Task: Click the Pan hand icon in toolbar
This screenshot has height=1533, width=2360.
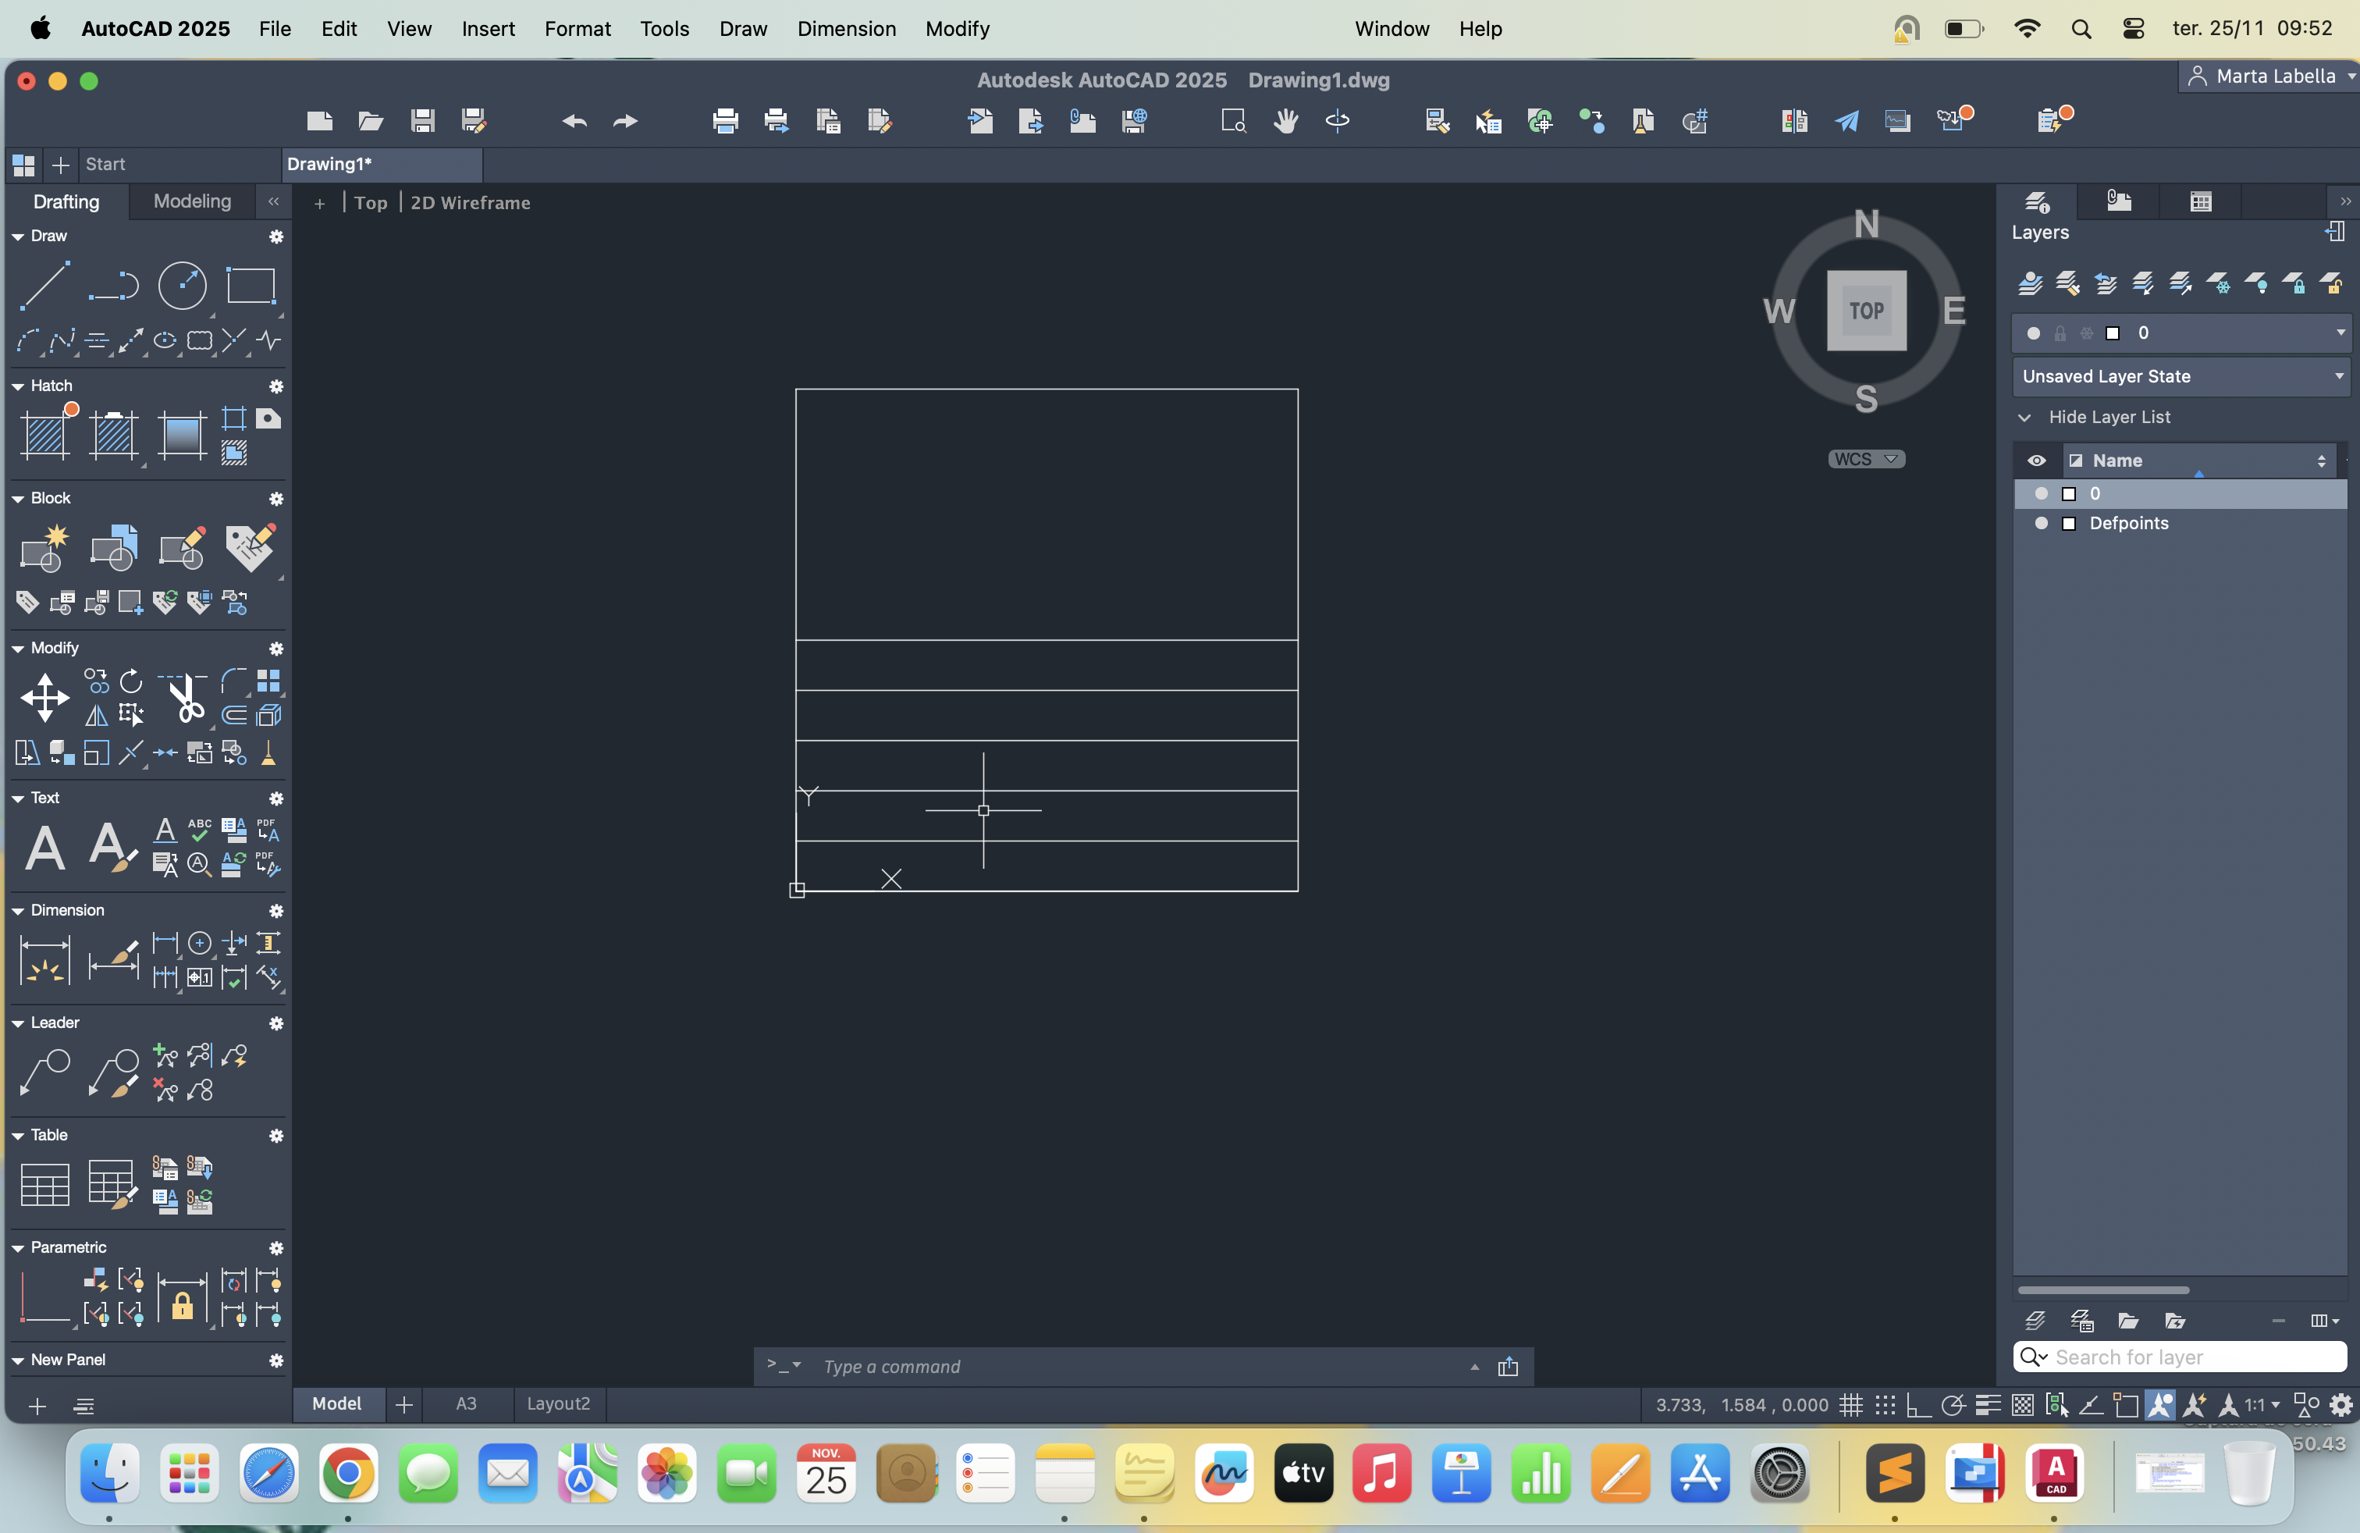Action: 1285,121
